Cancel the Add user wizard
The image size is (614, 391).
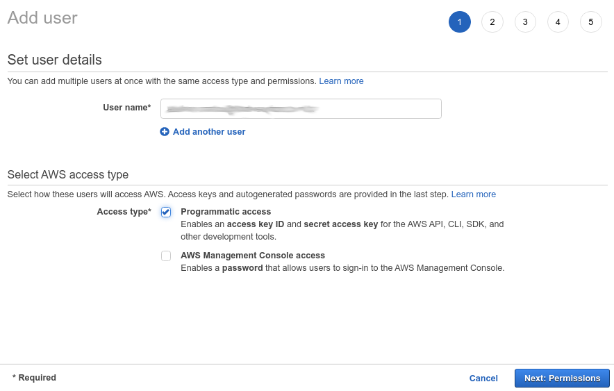point(483,378)
